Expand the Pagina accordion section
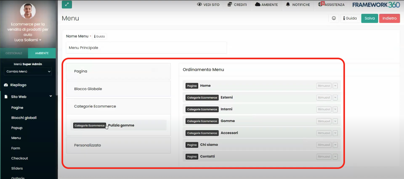This screenshot has height=179, width=404. pyautogui.click(x=118, y=71)
